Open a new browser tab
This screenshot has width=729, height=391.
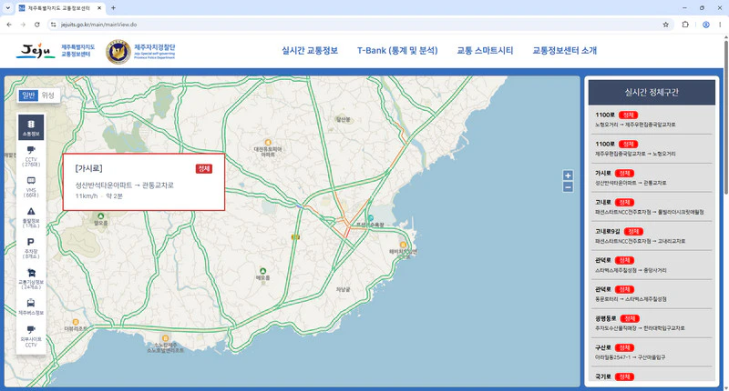(113, 8)
